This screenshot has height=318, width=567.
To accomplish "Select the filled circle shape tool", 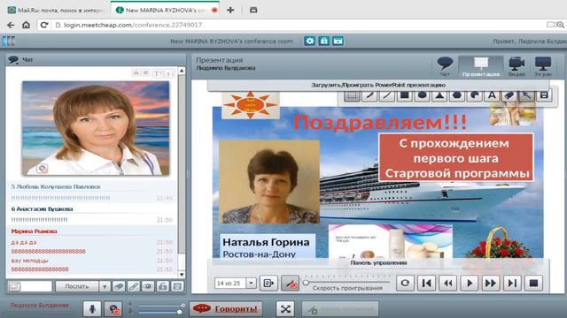I will point(422,95).
